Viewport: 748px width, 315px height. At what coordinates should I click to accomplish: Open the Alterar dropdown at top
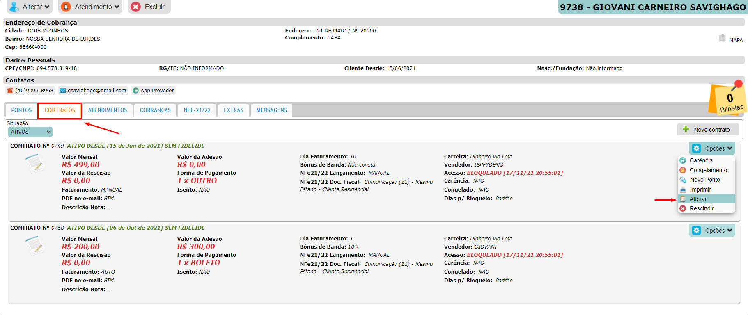(x=30, y=7)
